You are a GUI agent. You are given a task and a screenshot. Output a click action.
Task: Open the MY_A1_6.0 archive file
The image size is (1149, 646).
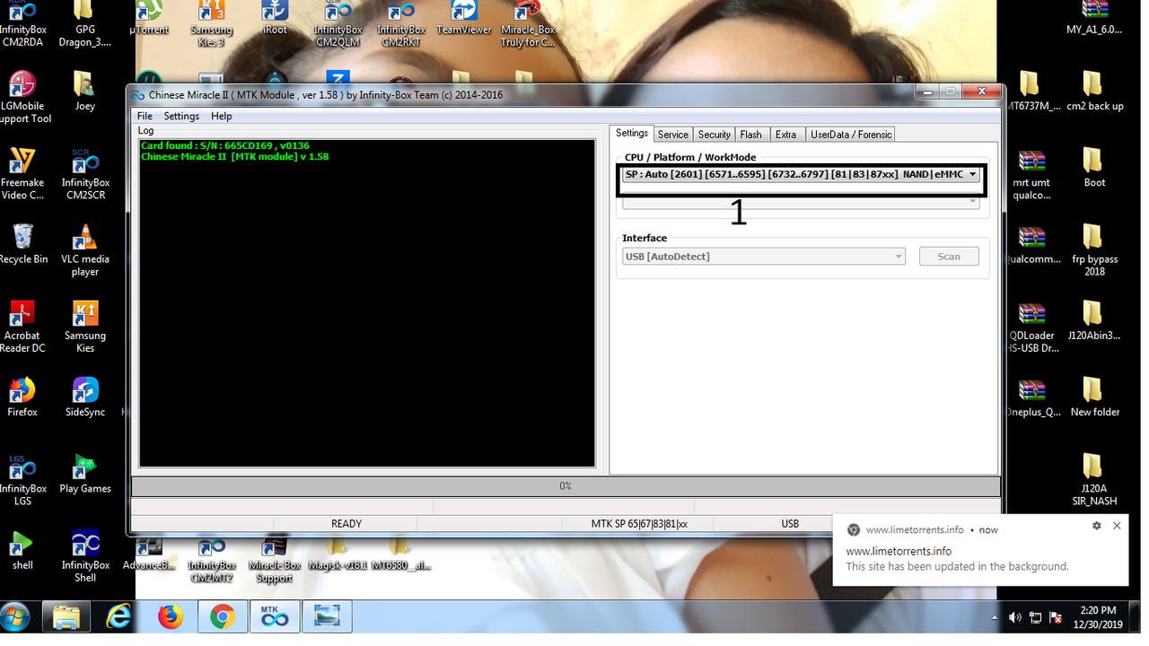pyautogui.click(x=1094, y=18)
